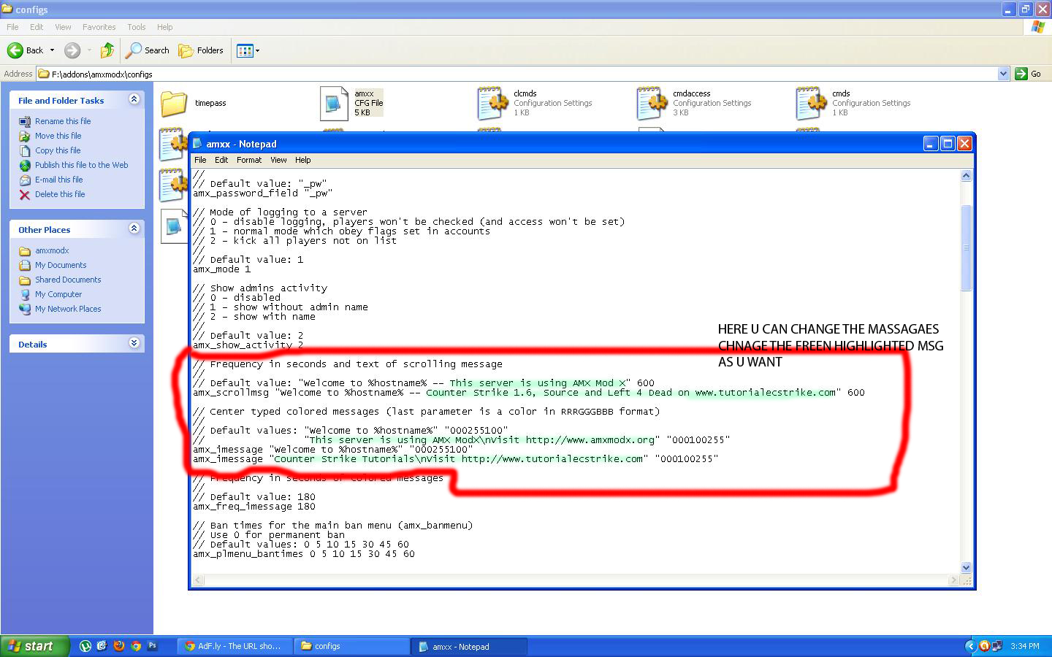Toggle the Folders pane
The width and height of the screenshot is (1052, 657).
point(201,50)
